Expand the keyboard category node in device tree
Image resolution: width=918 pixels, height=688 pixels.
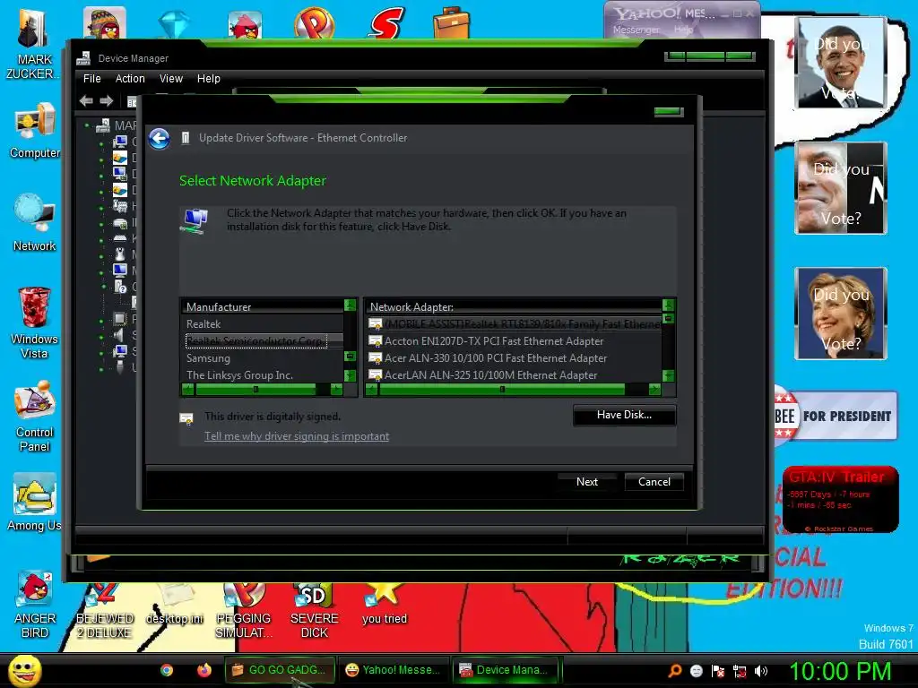coord(101,240)
